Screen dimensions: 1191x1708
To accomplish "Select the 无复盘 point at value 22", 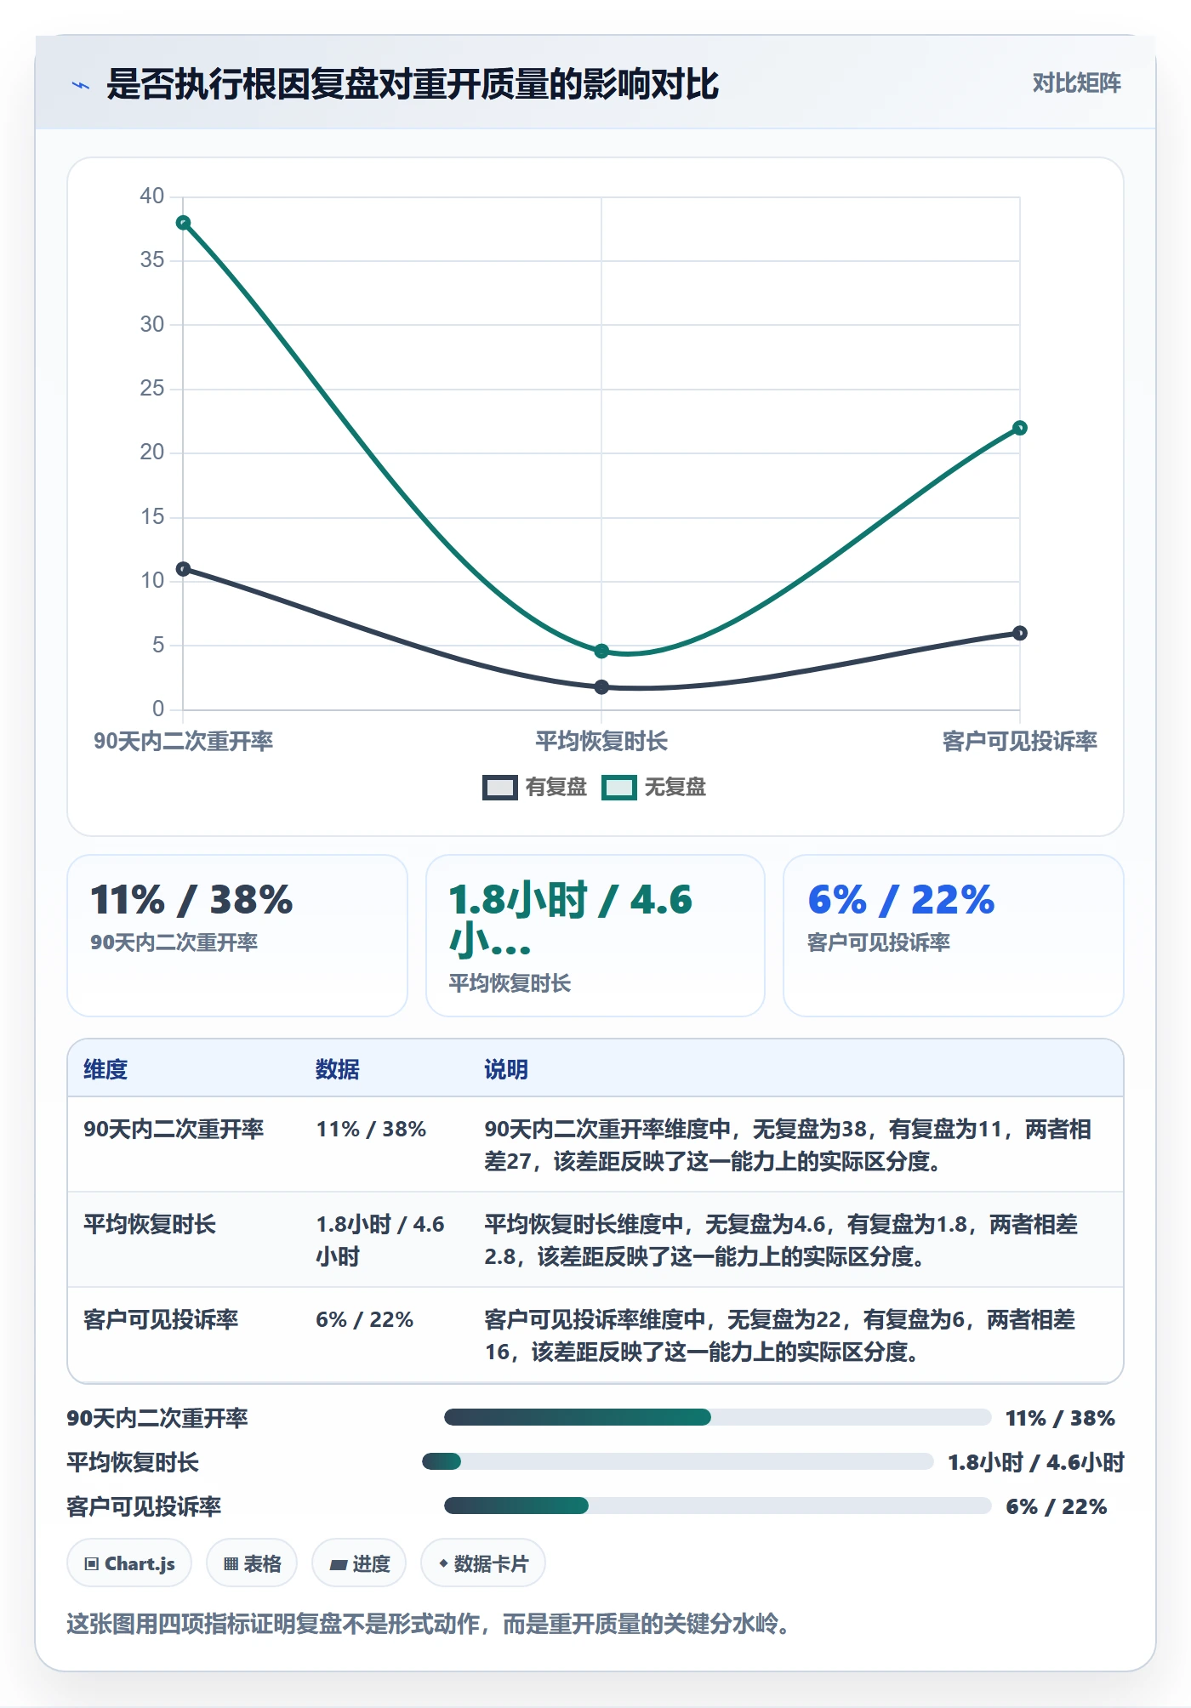I will [1020, 428].
